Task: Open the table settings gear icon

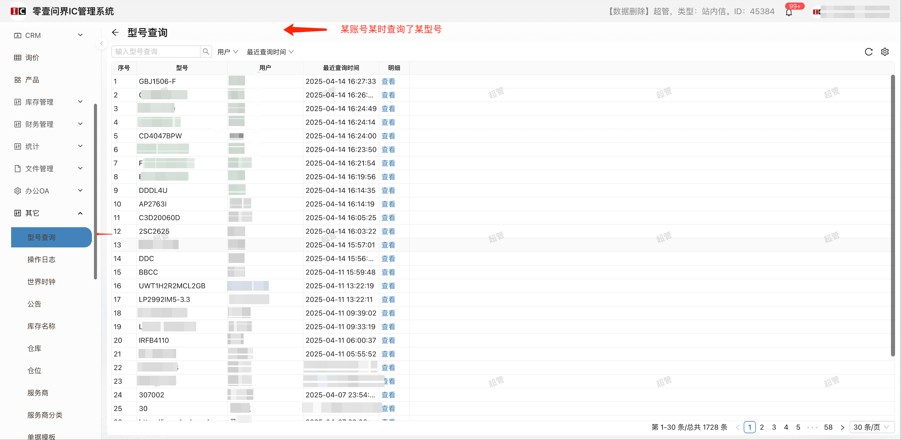Action: pyautogui.click(x=885, y=52)
